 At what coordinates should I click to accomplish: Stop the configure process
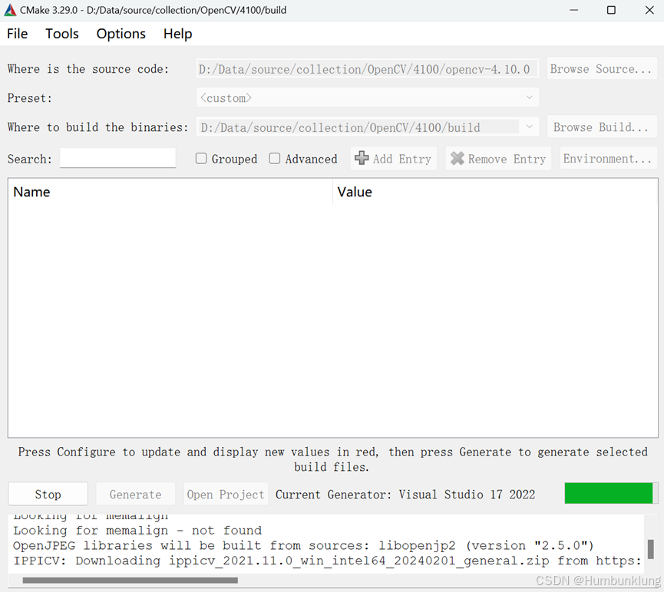pyautogui.click(x=48, y=494)
